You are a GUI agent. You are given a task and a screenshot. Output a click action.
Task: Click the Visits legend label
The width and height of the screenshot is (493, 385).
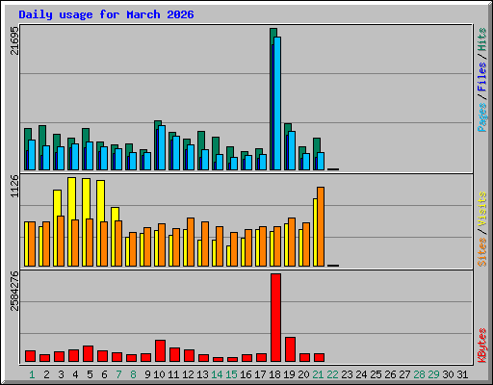(x=481, y=209)
